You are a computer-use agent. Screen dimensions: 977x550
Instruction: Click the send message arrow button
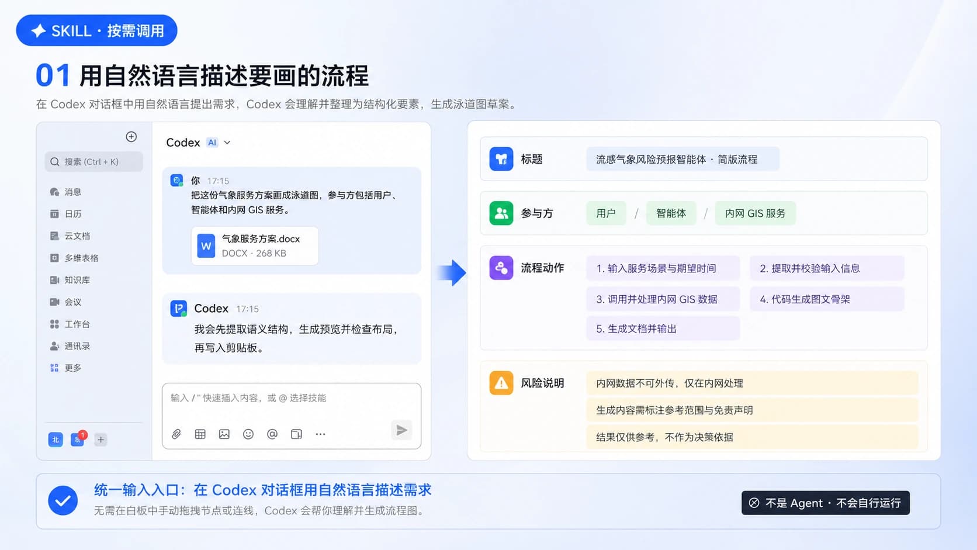[401, 430]
